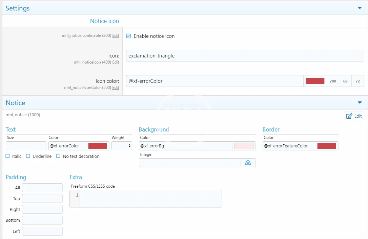Click the Text Color @xf-errorColor field

[67, 146]
